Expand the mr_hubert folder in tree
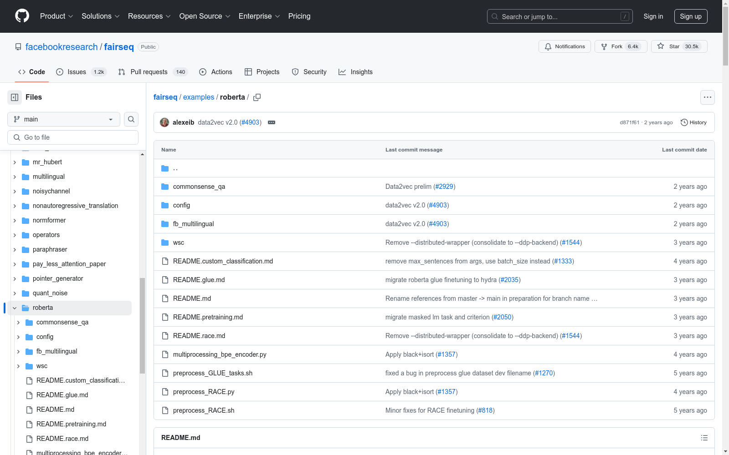This screenshot has height=455, width=729. 15,162
